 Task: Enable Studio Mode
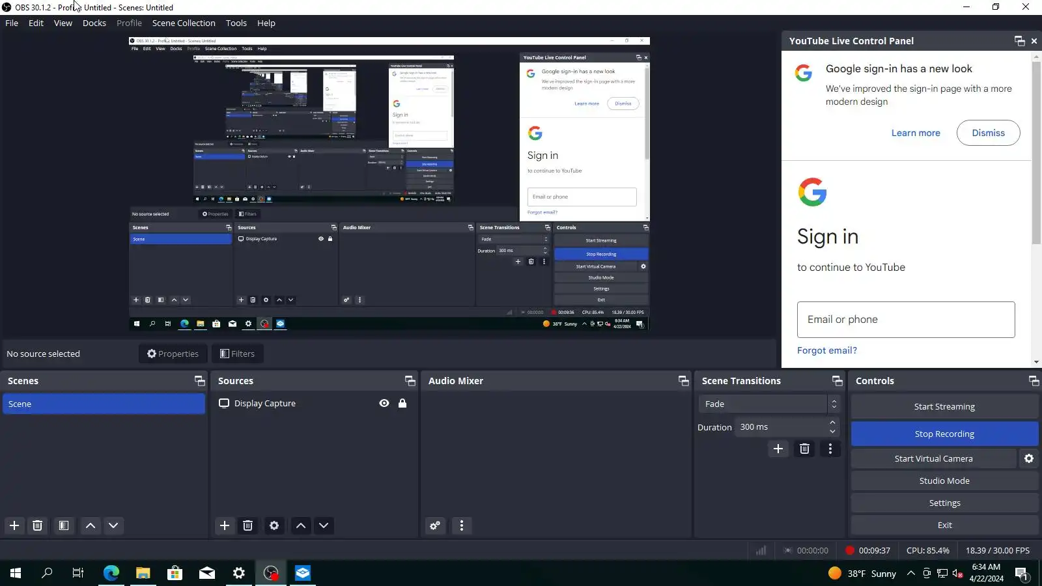coord(944,481)
